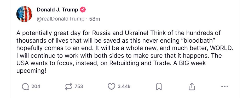
Task: Open the reply speech bubble icon
Action: pos(25,87)
